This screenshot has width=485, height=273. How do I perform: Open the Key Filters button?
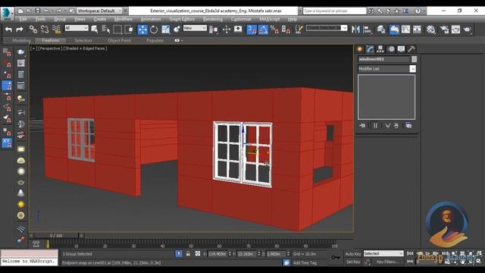[387, 262]
